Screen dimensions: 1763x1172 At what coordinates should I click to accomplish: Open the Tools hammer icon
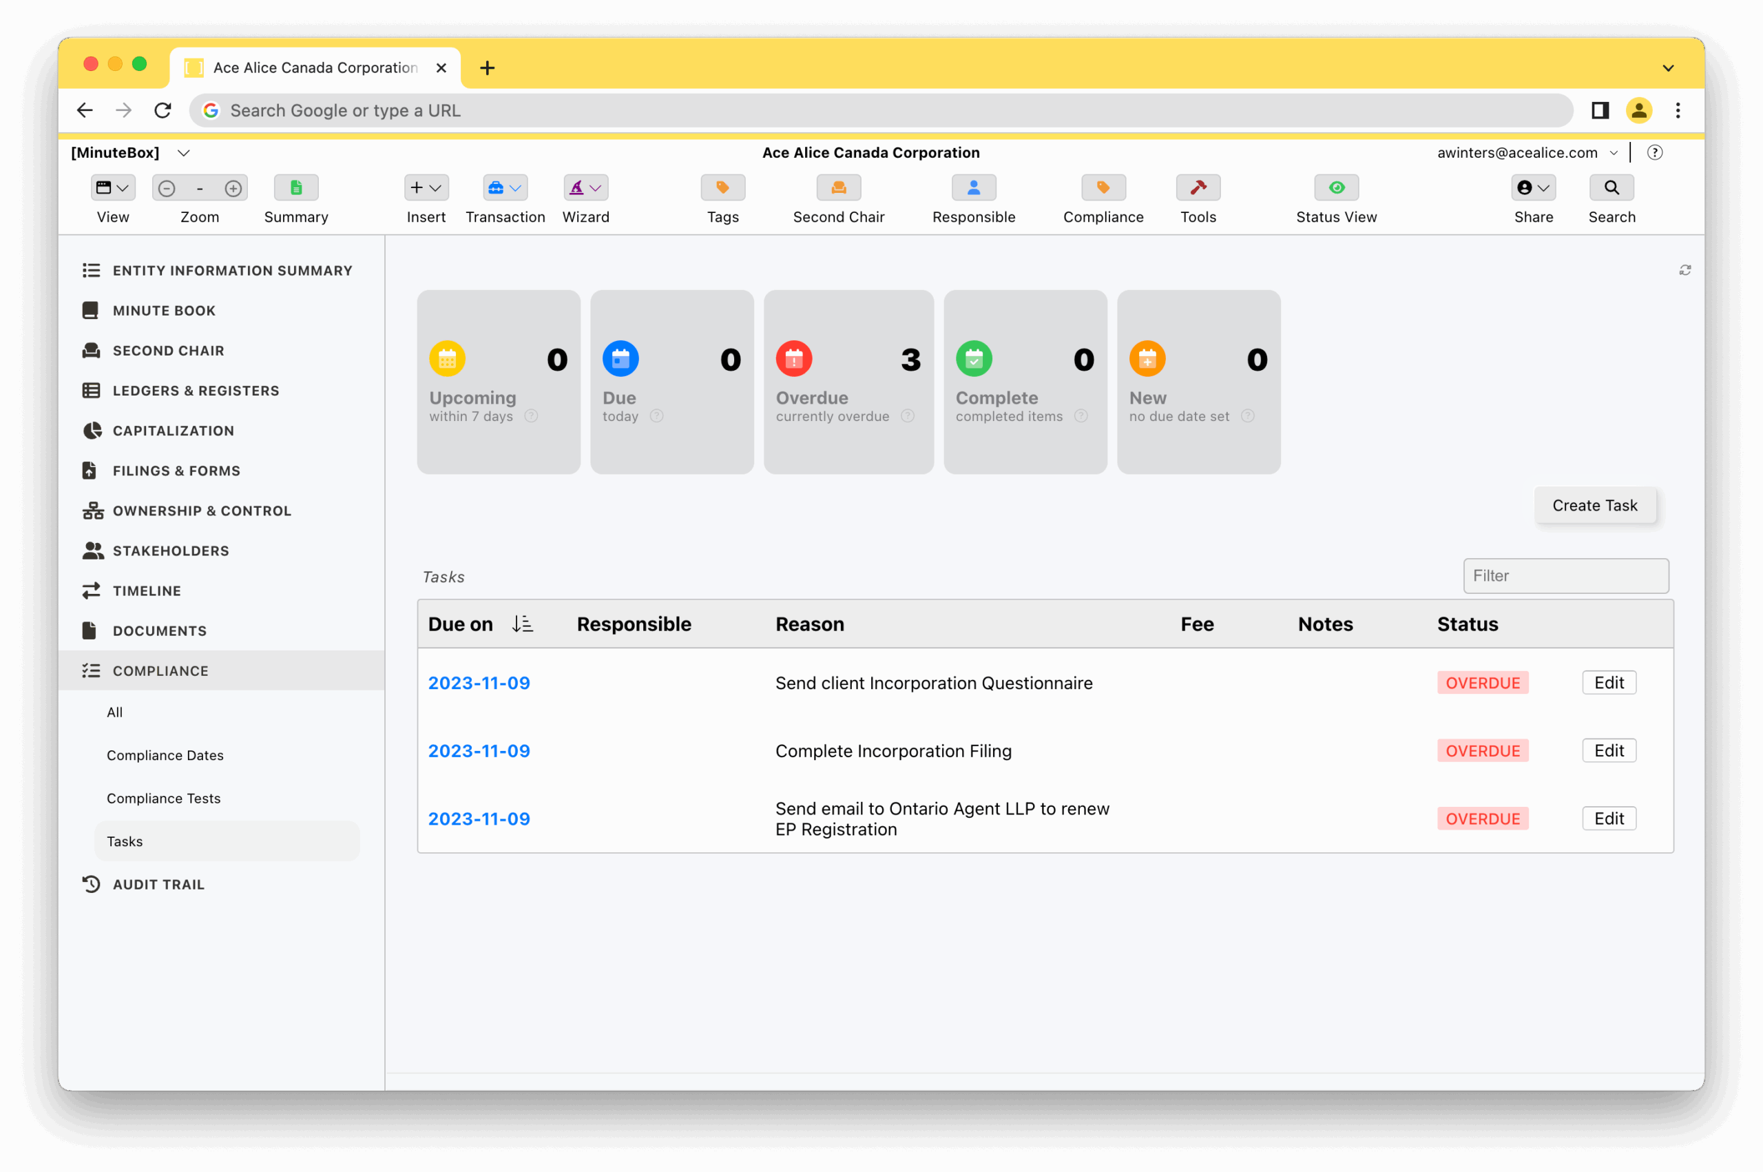1198,187
